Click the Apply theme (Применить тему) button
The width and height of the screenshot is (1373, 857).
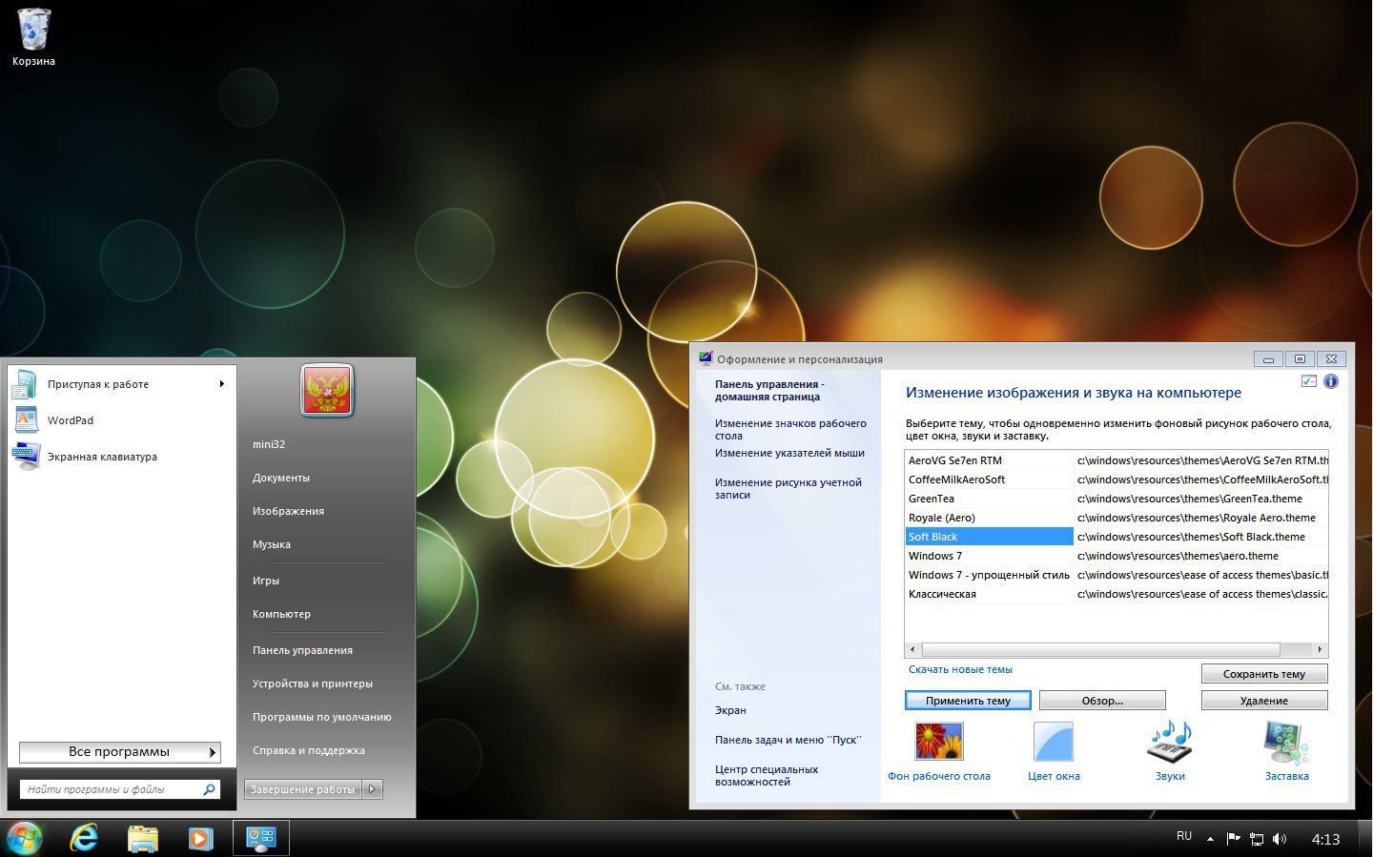(968, 701)
